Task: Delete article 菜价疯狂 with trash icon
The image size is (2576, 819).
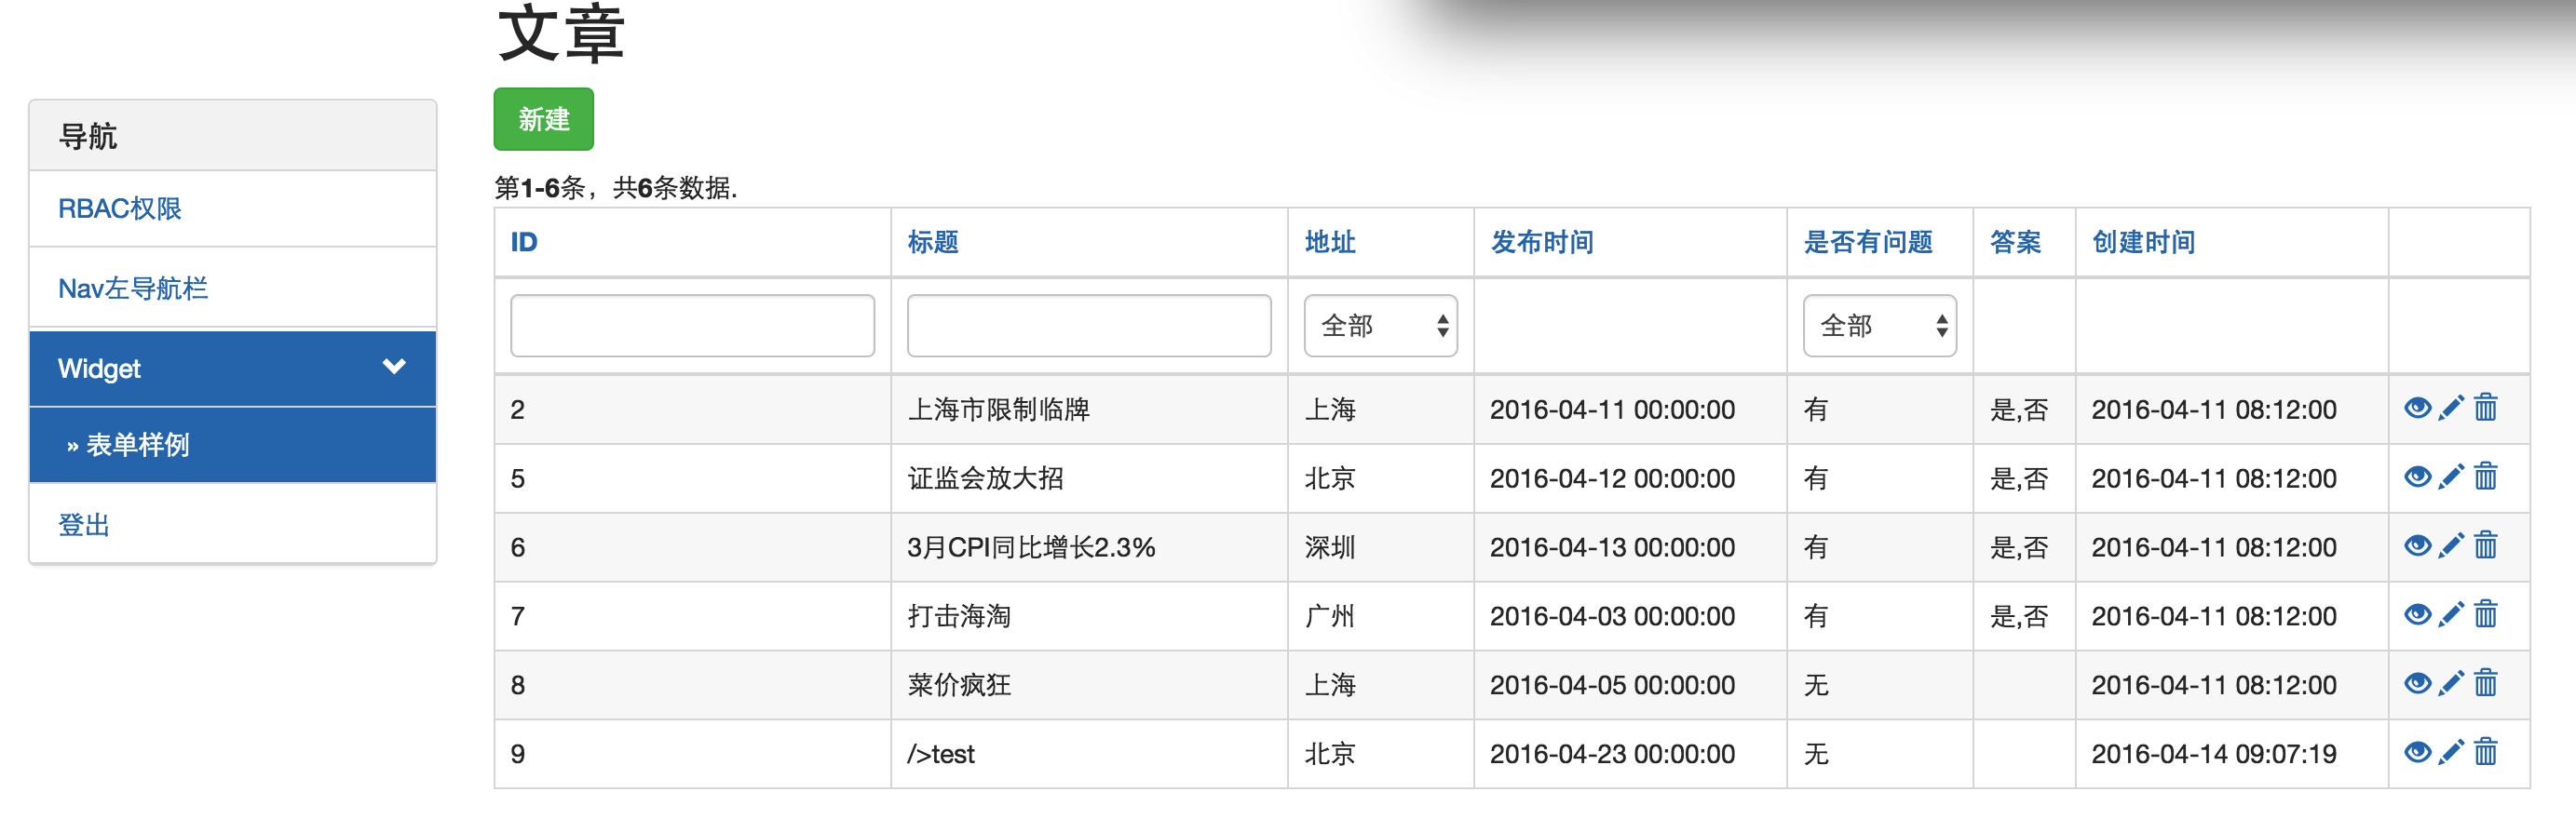Action: click(2486, 683)
